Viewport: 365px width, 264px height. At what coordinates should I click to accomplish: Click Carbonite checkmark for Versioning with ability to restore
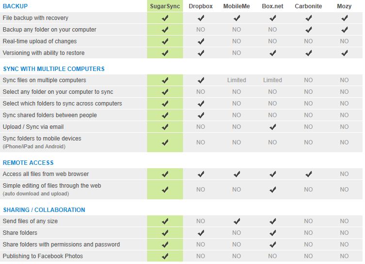308,53
